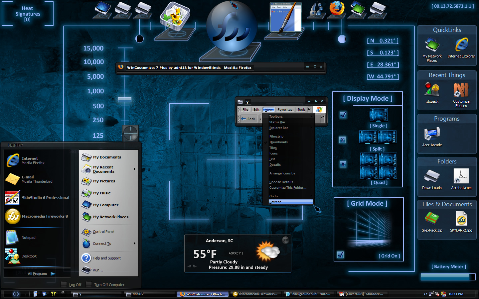Launch Firefox from the top dock
Viewport: 479px width, 299px height.
tap(337, 9)
